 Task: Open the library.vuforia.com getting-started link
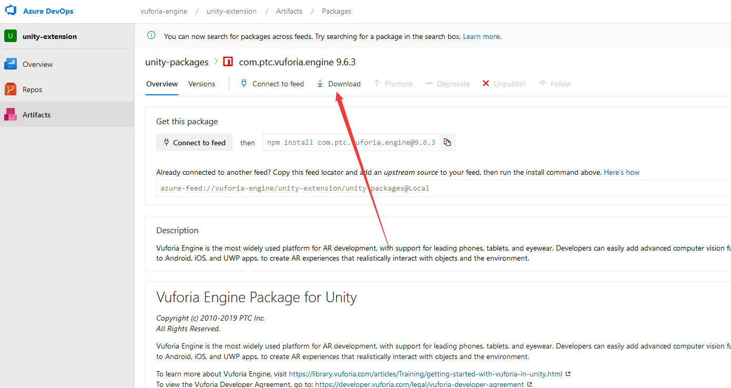425,374
